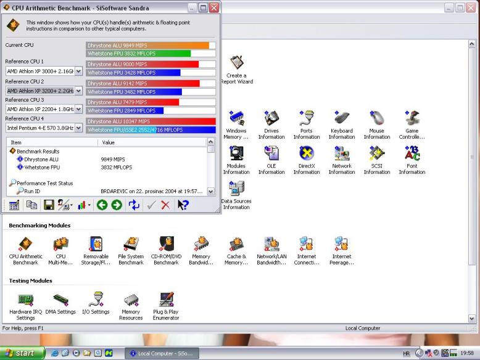Open Drives Information module
Viewport: 480px width, 360px height.
point(271,125)
